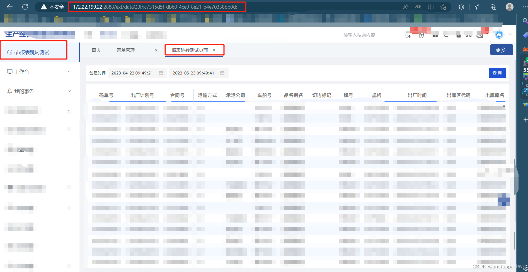Click the blue user avatar in header
This screenshot has width=528, height=272.
point(499,35)
